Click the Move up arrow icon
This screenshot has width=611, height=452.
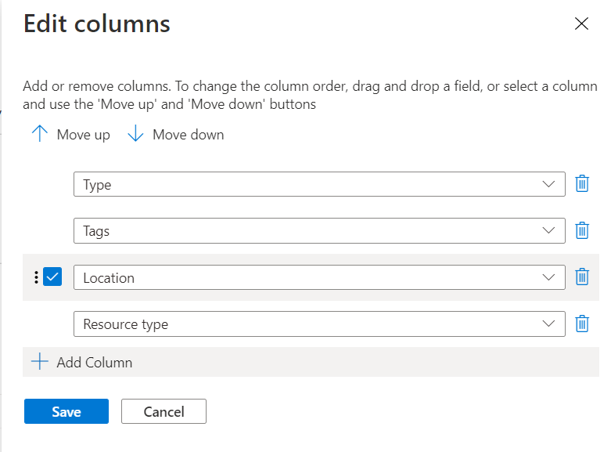click(39, 134)
